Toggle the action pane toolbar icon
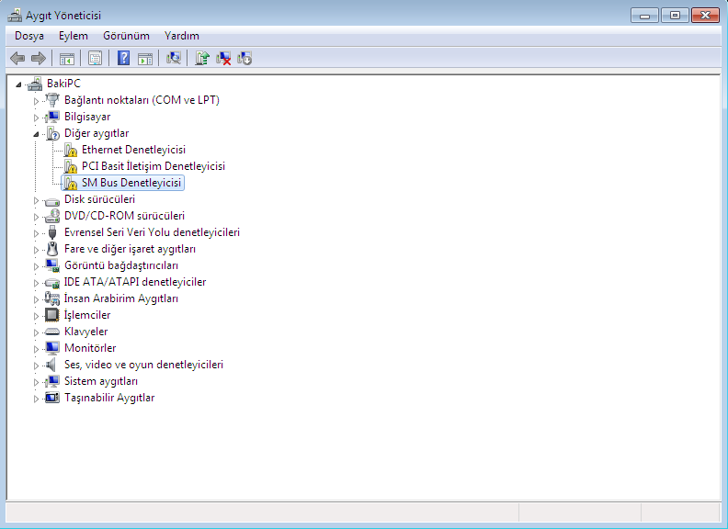The height and width of the screenshot is (529, 728). [145, 59]
